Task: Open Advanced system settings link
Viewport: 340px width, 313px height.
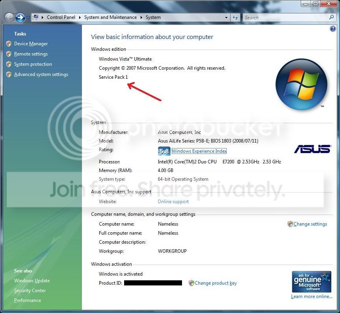Action: point(41,74)
